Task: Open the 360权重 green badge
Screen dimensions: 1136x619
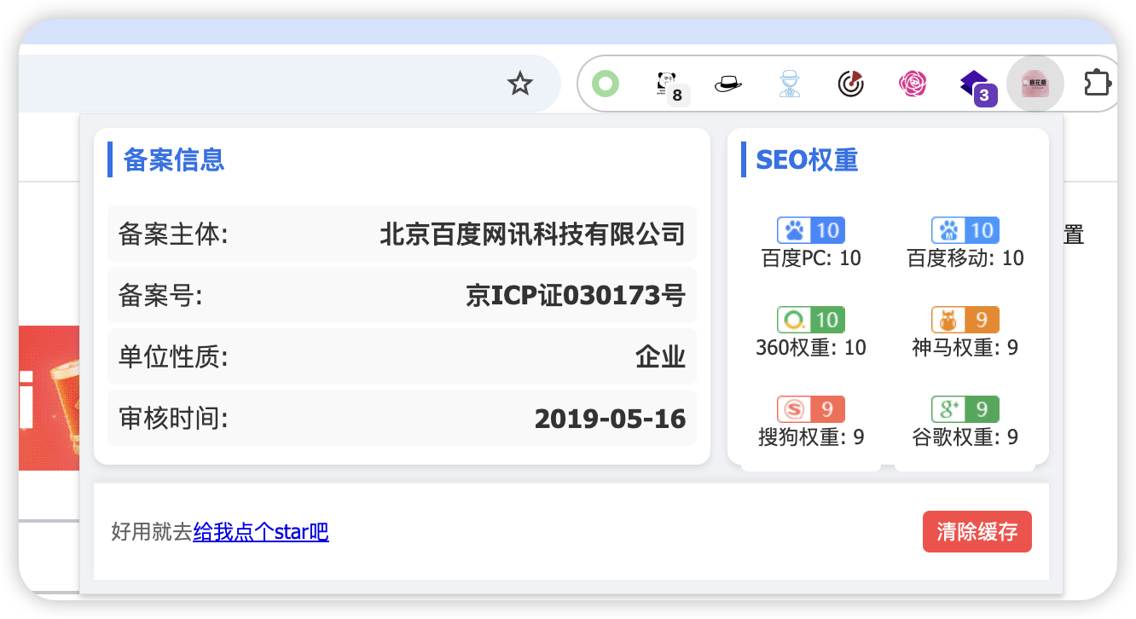Action: coord(810,319)
